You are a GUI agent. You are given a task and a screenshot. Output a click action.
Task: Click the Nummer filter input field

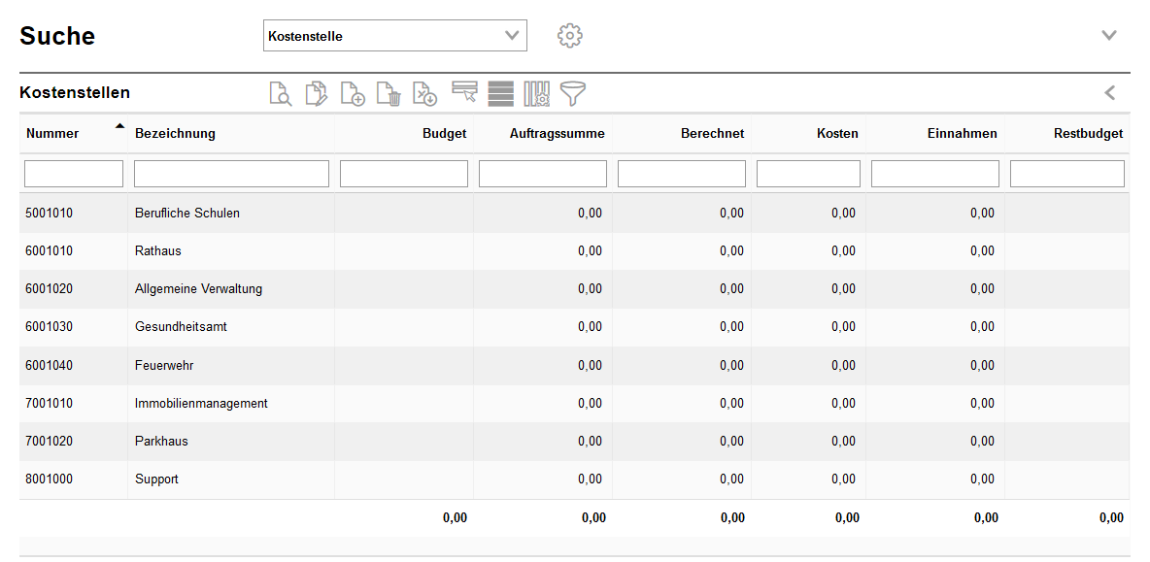[x=74, y=174]
